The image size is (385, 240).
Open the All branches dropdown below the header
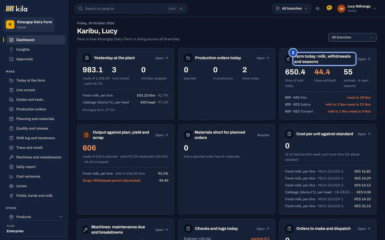[x=352, y=37]
